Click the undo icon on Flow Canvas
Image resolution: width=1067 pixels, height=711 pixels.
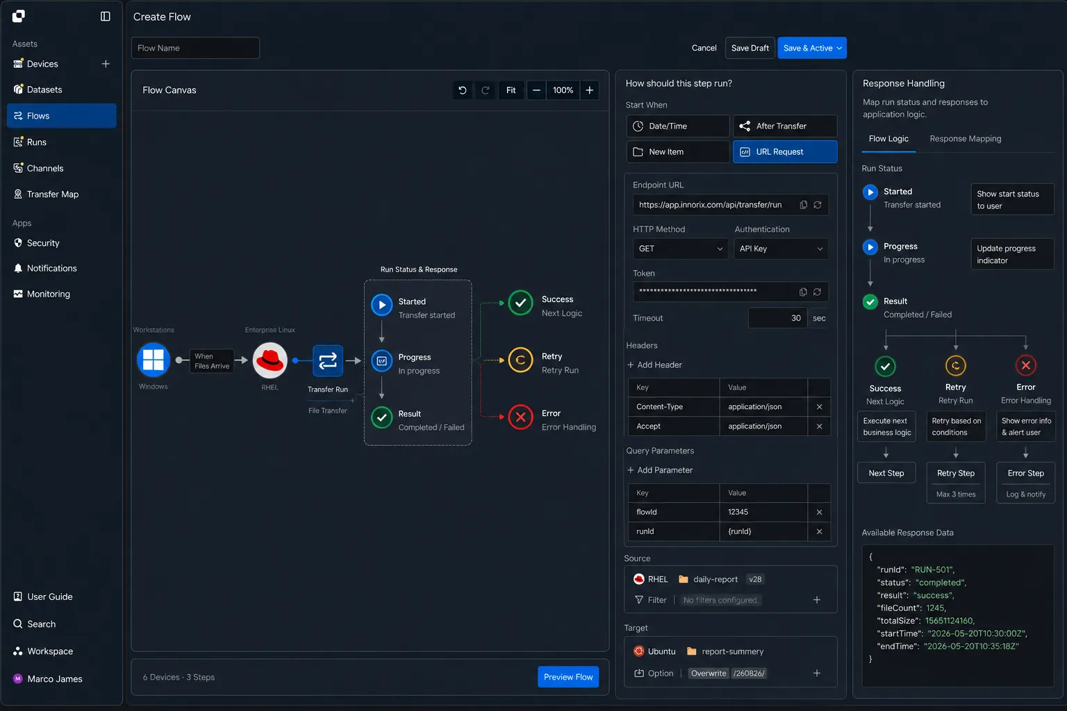point(463,90)
